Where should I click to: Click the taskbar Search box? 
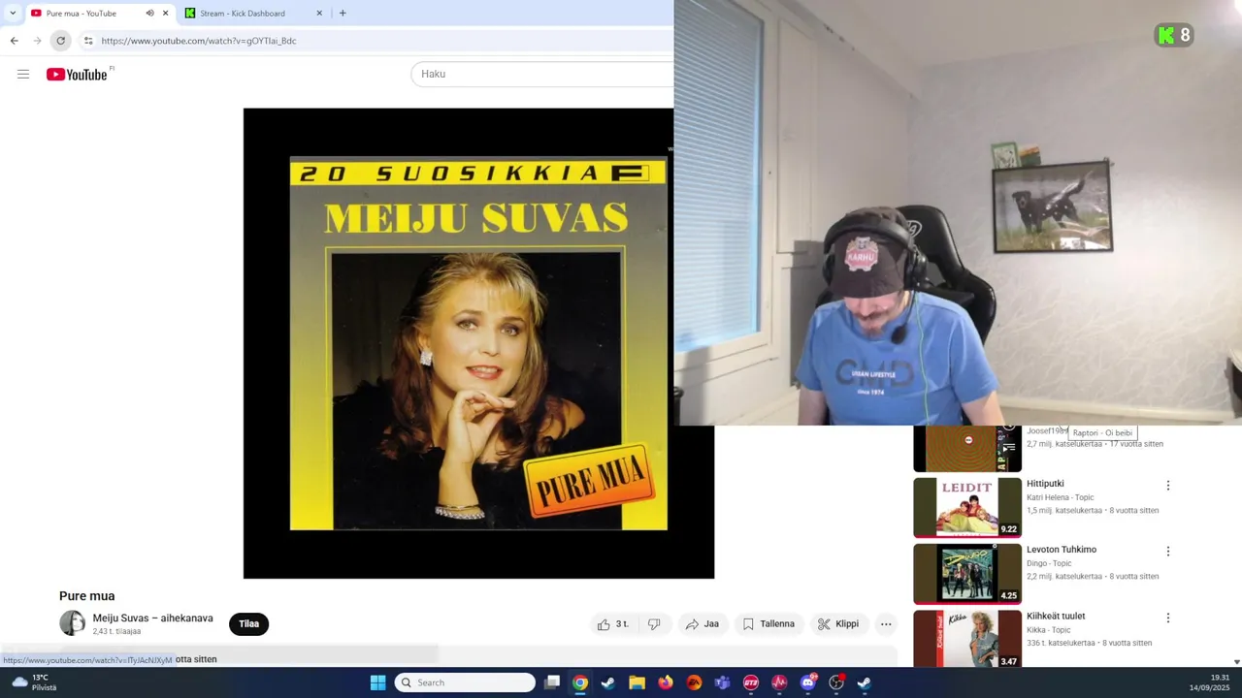click(465, 682)
